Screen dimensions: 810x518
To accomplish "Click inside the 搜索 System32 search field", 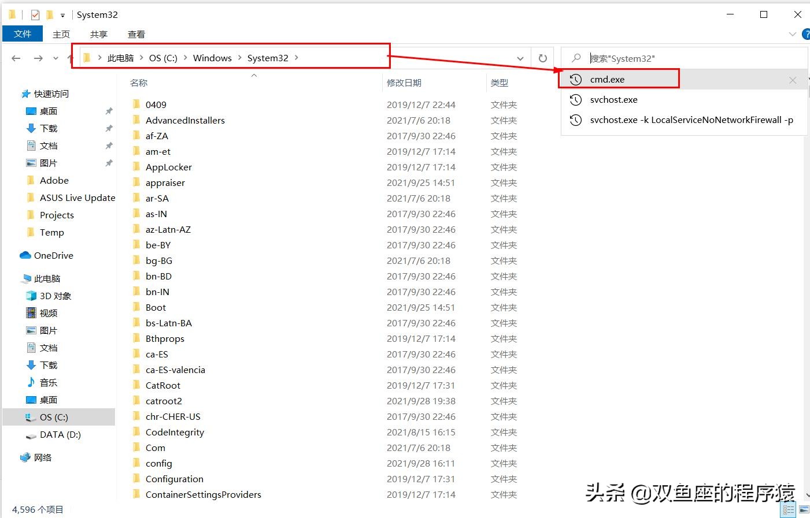I will point(665,58).
